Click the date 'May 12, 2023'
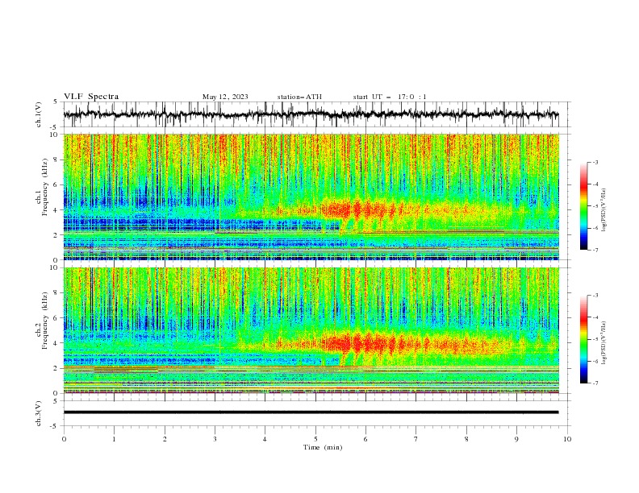639x493 pixels. tap(225, 97)
